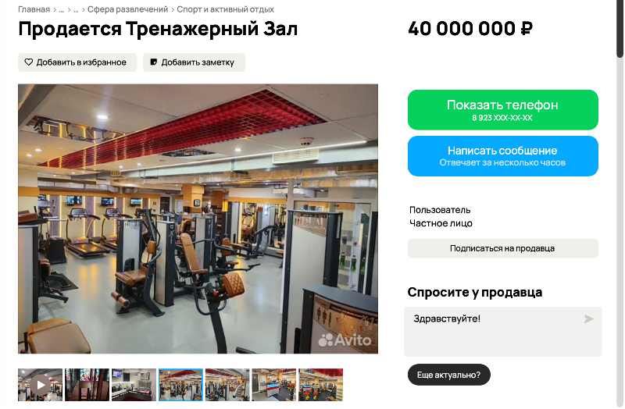Select the highlighted fourth gym thumbnail
This screenshot has height=409, width=625.
(180, 385)
